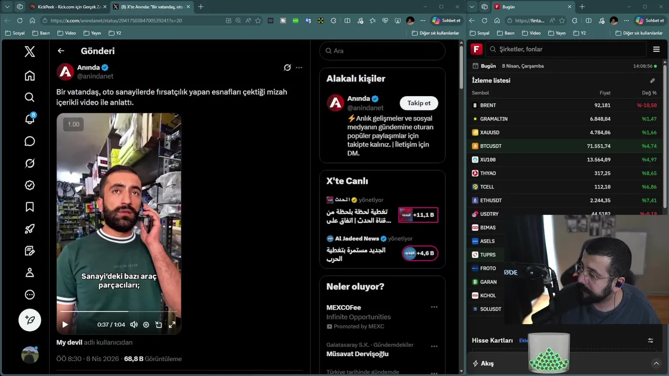The image size is (669, 376).
Task: Click the 68,8 B Görüntüleme view count
Action: click(x=153, y=359)
